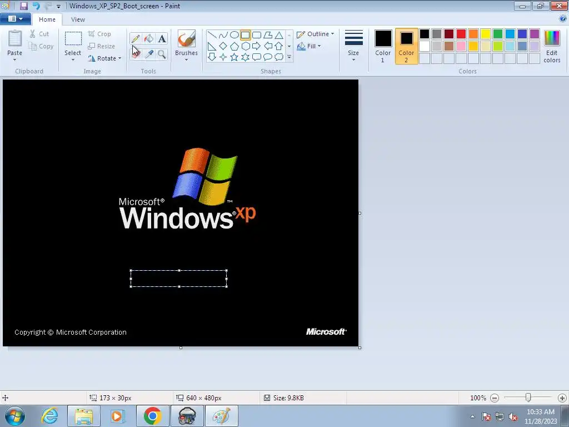Choose the Cloud callout shape
This screenshot has height=427, width=569.
279,57
